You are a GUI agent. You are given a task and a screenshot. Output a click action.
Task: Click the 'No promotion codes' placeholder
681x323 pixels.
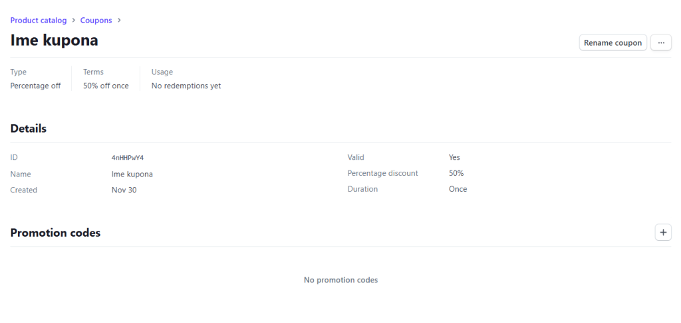click(x=340, y=280)
